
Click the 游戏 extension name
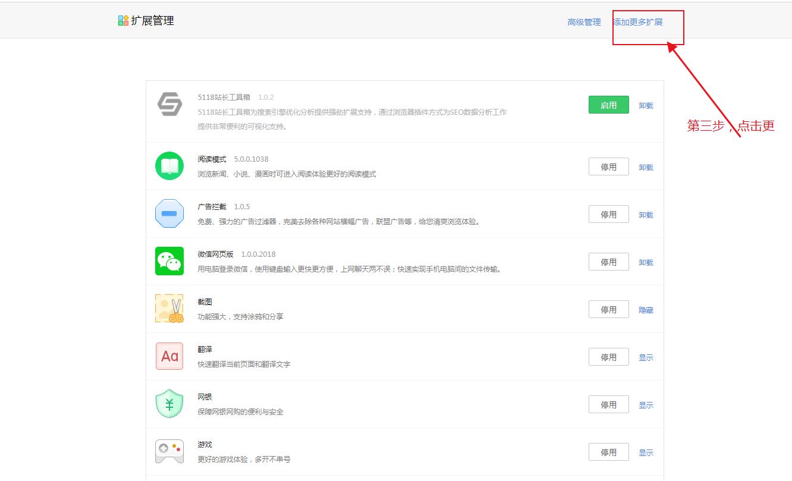coord(205,444)
